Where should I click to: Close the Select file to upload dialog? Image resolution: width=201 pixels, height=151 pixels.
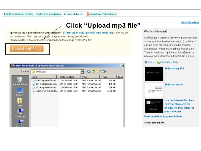coord(122,66)
